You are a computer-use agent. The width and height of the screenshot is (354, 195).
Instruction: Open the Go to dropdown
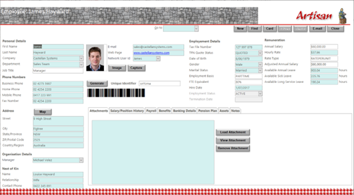point(196,29)
